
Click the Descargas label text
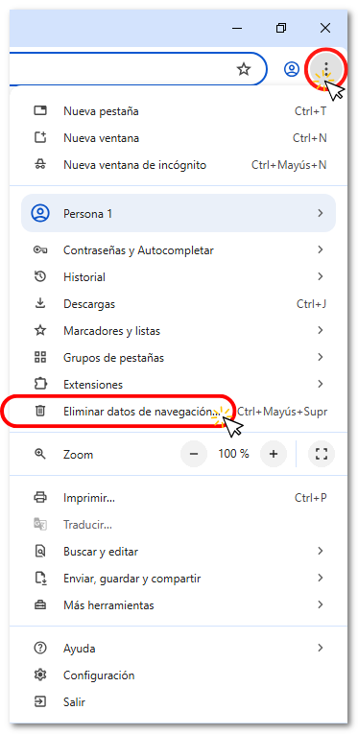[89, 304]
